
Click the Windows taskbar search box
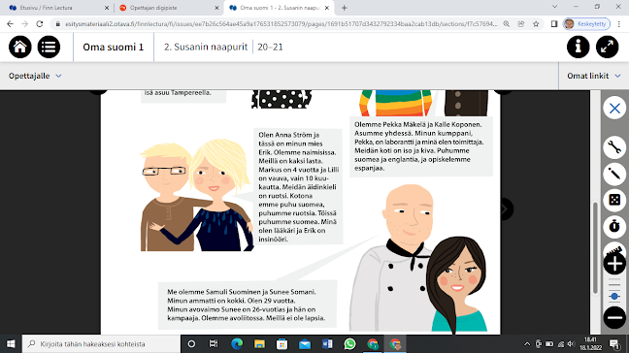101,343
